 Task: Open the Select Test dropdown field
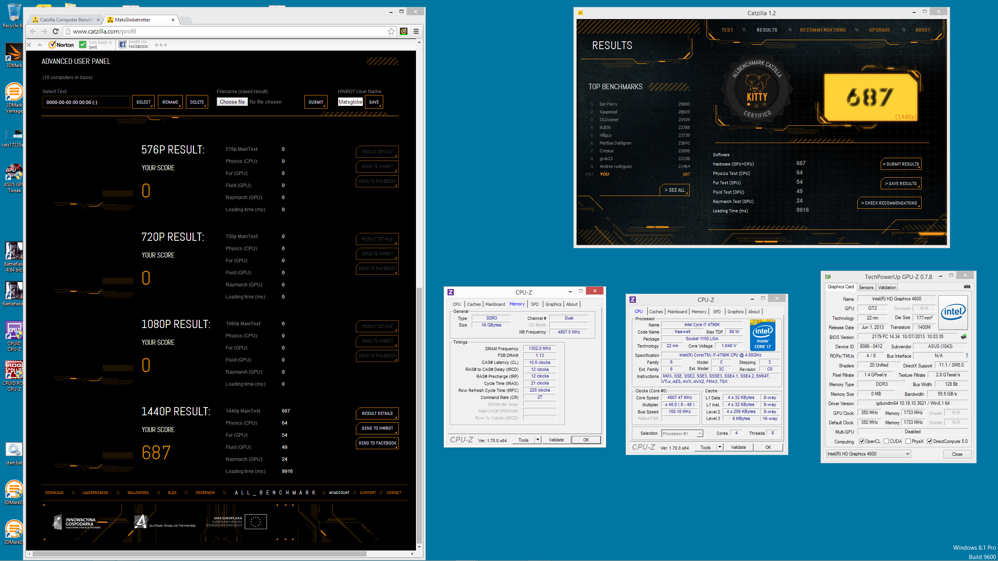(x=86, y=102)
